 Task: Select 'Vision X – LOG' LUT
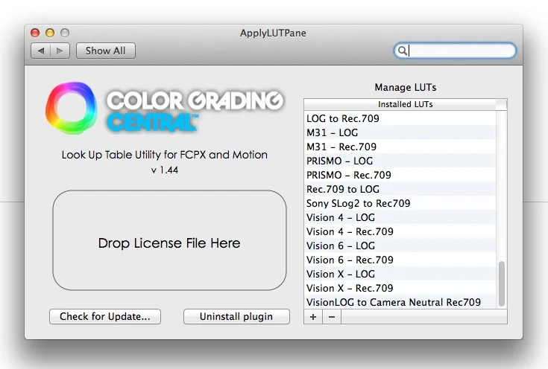(x=400, y=274)
